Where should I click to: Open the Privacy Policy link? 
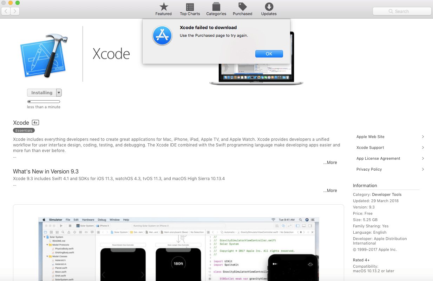(369, 169)
